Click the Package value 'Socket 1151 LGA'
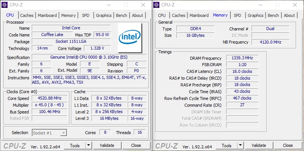The height and width of the screenshot is (151, 304). (71, 41)
